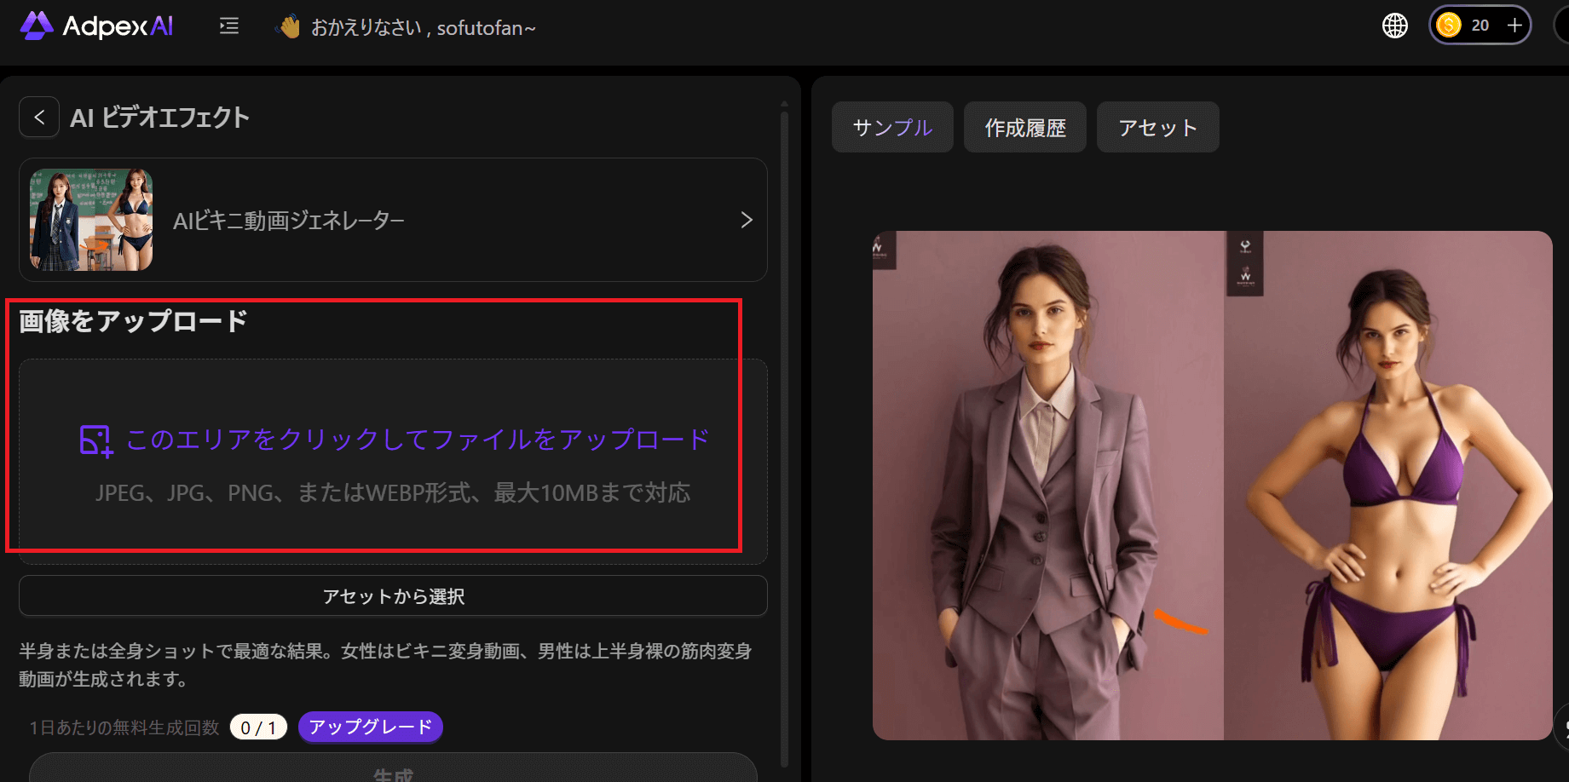The height and width of the screenshot is (782, 1569).
Task: Click the upload image icon in upload area
Action: click(x=96, y=439)
